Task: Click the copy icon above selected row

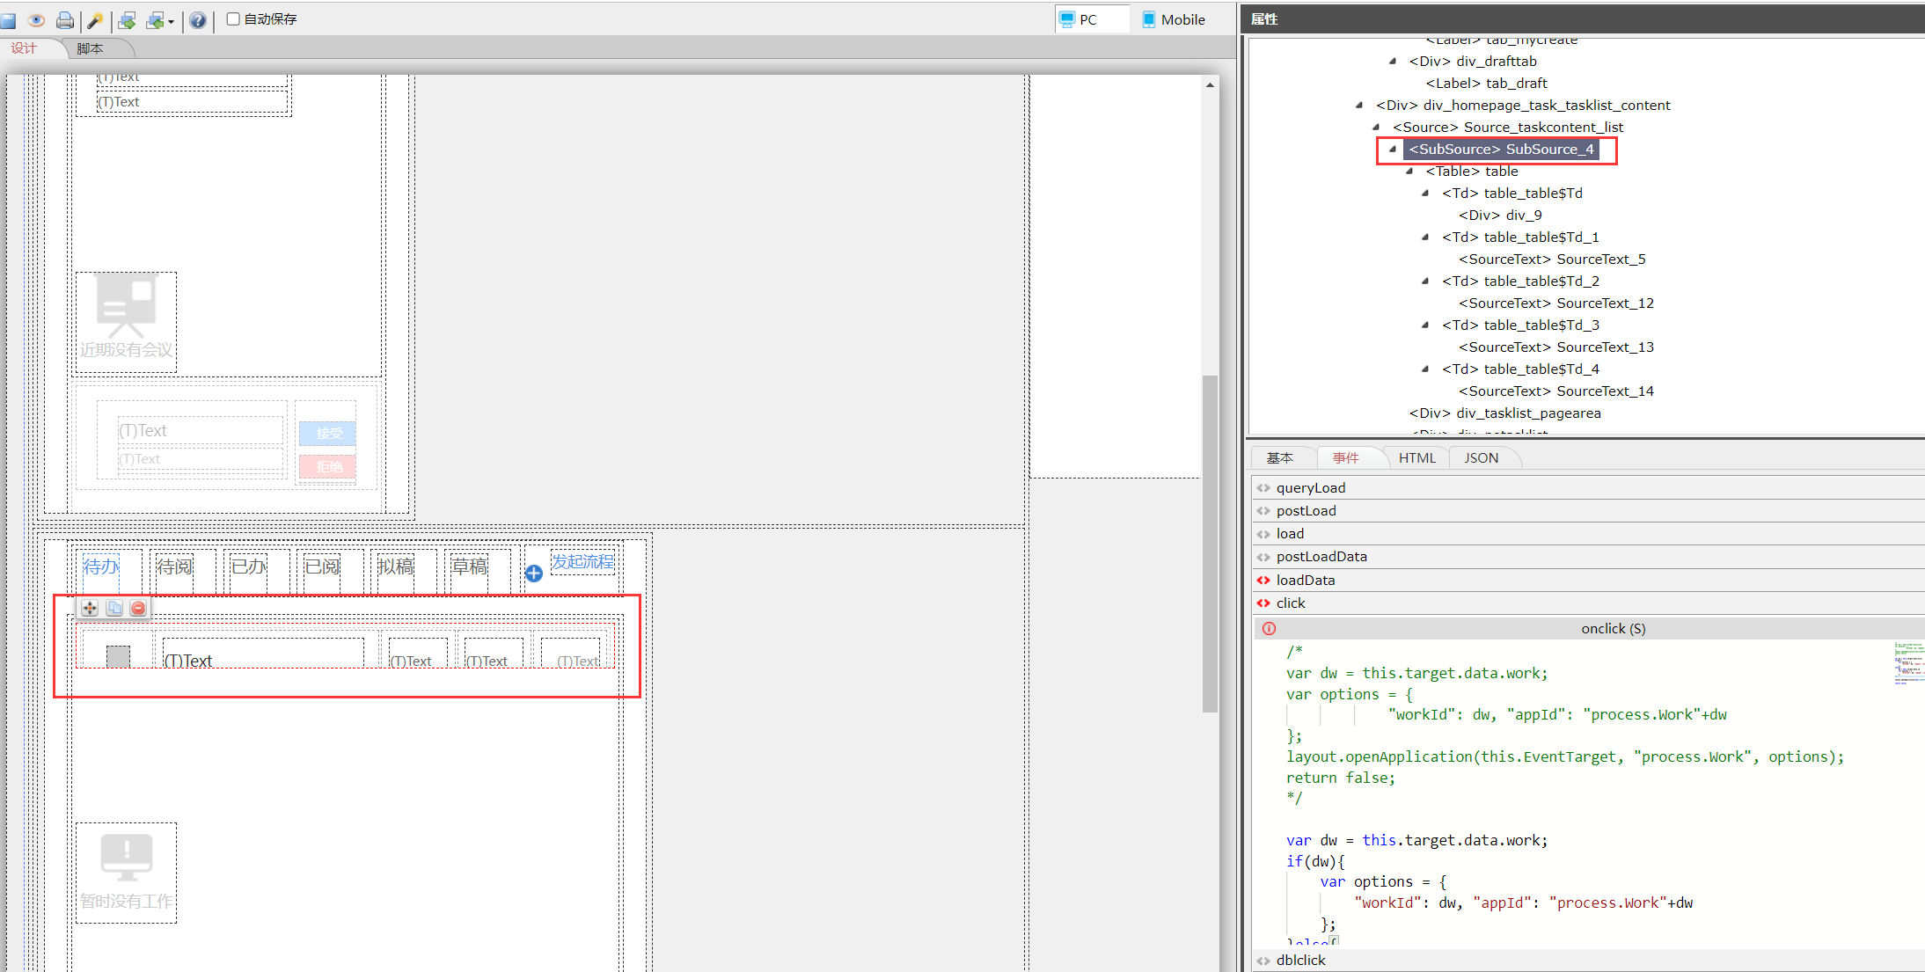Action: [114, 608]
